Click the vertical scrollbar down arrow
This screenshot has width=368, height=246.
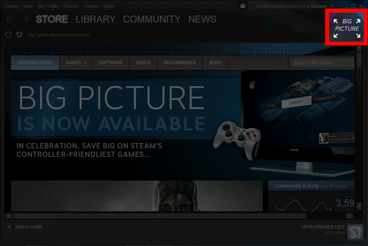coord(359,207)
